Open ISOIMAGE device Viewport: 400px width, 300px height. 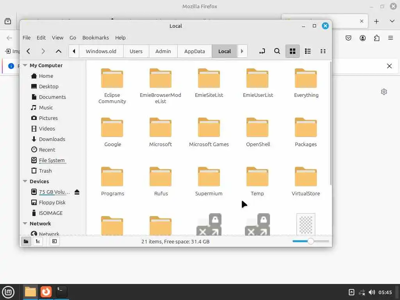coord(50,213)
